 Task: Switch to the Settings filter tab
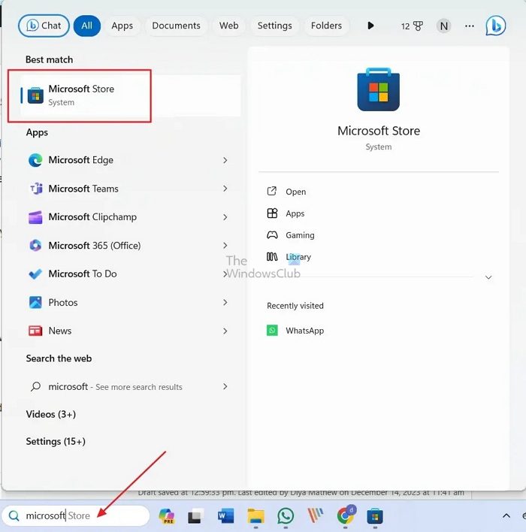click(274, 26)
